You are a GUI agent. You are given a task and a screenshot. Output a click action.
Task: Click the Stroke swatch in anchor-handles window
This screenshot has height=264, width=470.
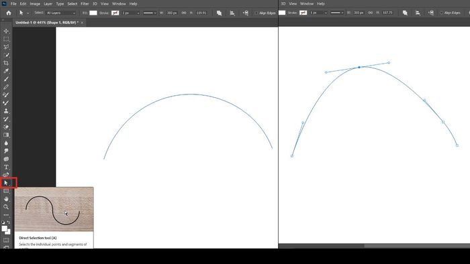pos(303,13)
